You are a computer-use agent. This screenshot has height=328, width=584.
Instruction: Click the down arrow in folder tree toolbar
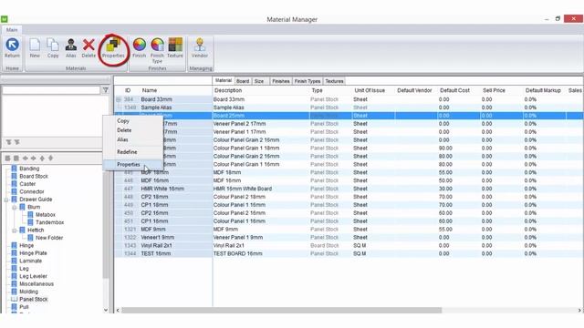tap(51, 158)
